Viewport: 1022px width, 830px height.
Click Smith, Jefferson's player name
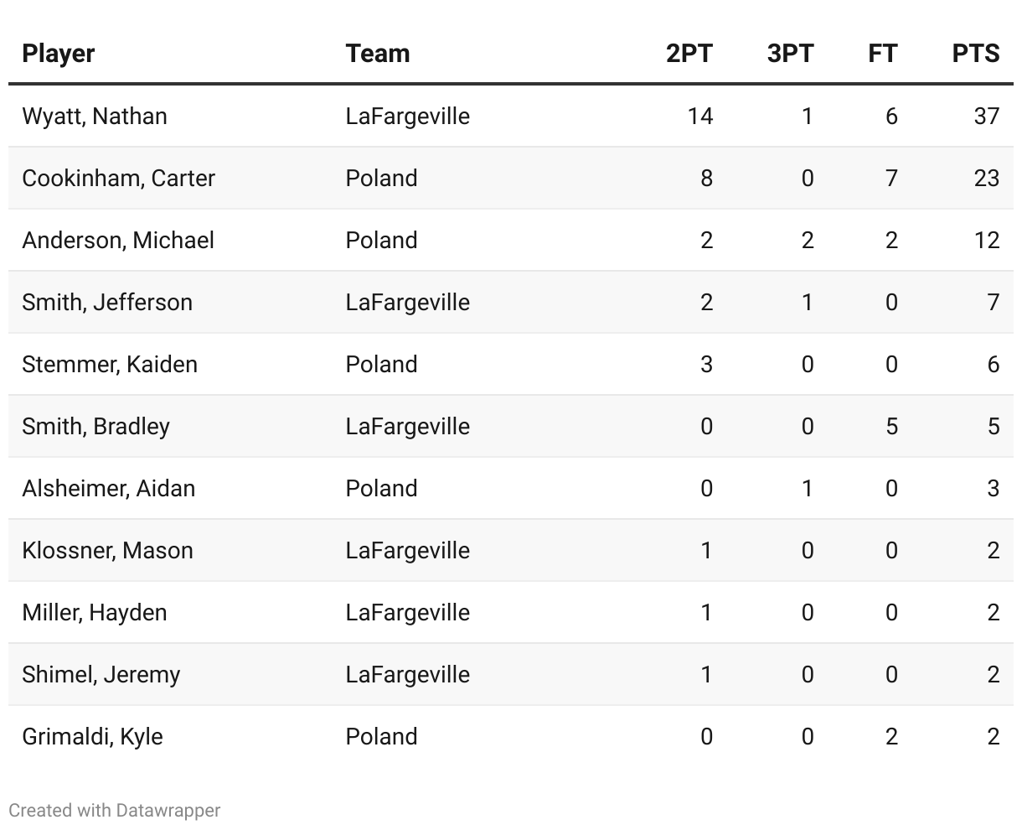(107, 302)
